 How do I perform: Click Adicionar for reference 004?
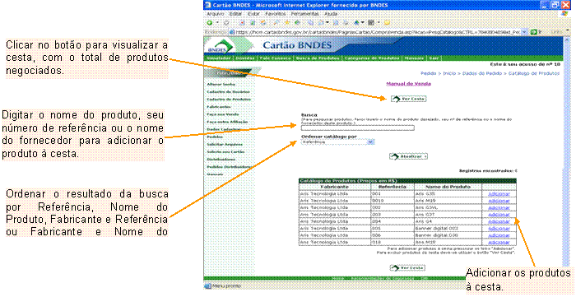pos(499,221)
